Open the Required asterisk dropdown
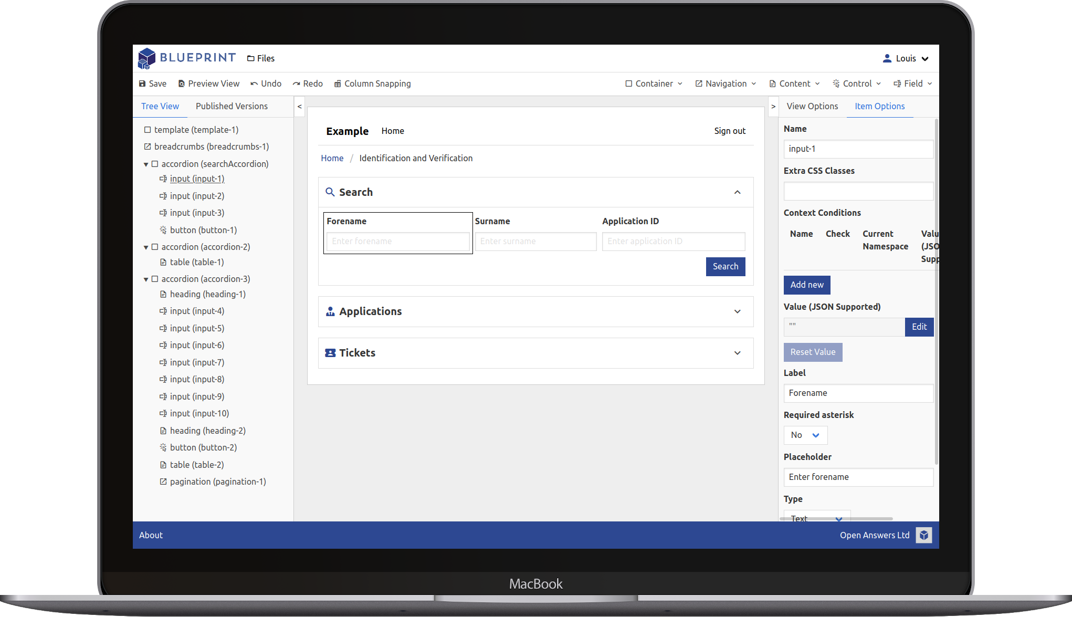Viewport: 1072px width, 617px height. pyautogui.click(x=805, y=435)
